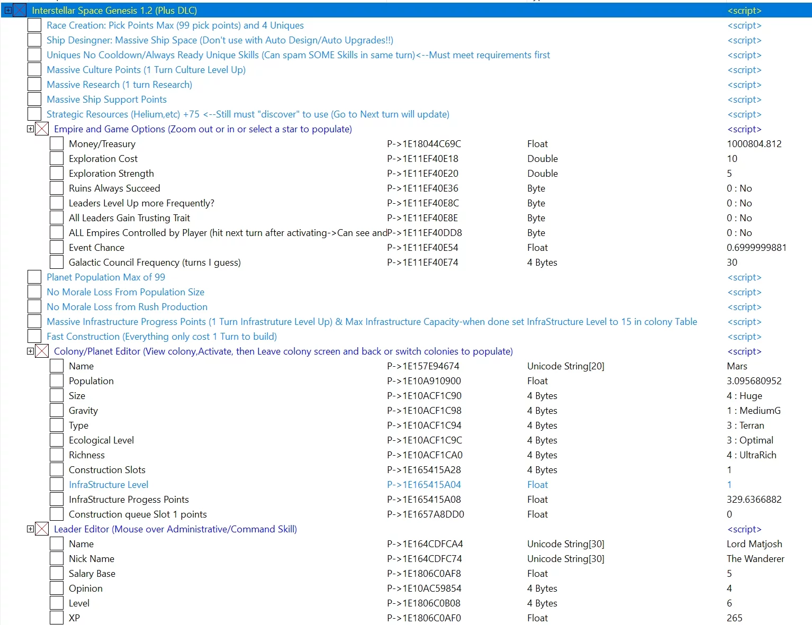The height and width of the screenshot is (625, 812).
Task: Click the Ruins Always Succeed value field
Action: pos(739,188)
